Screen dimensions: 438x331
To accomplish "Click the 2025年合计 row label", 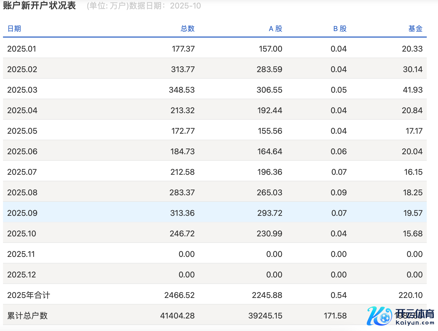I will tap(28, 295).
